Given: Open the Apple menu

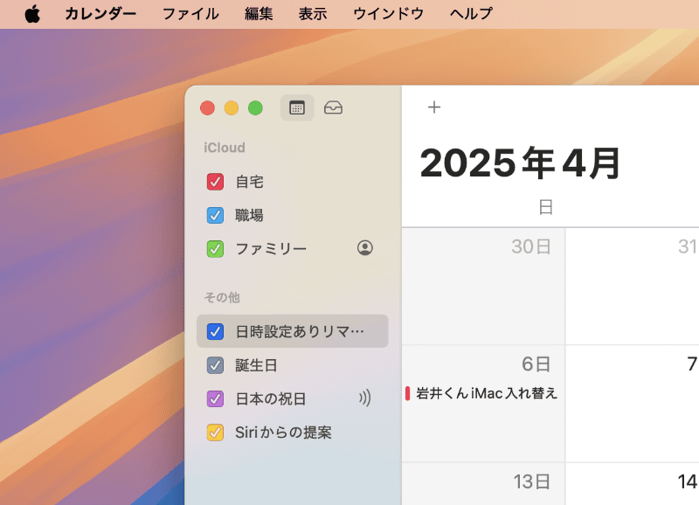Looking at the screenshot, I should point(33,13).
